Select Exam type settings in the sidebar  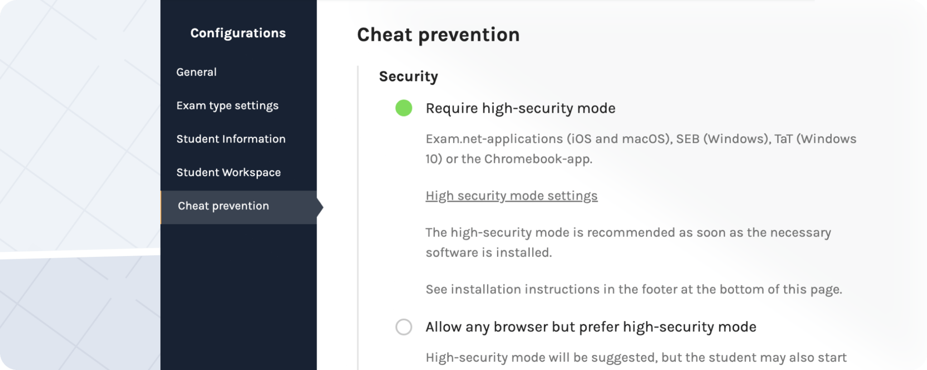pyautogui.click(x=228, y=105)
